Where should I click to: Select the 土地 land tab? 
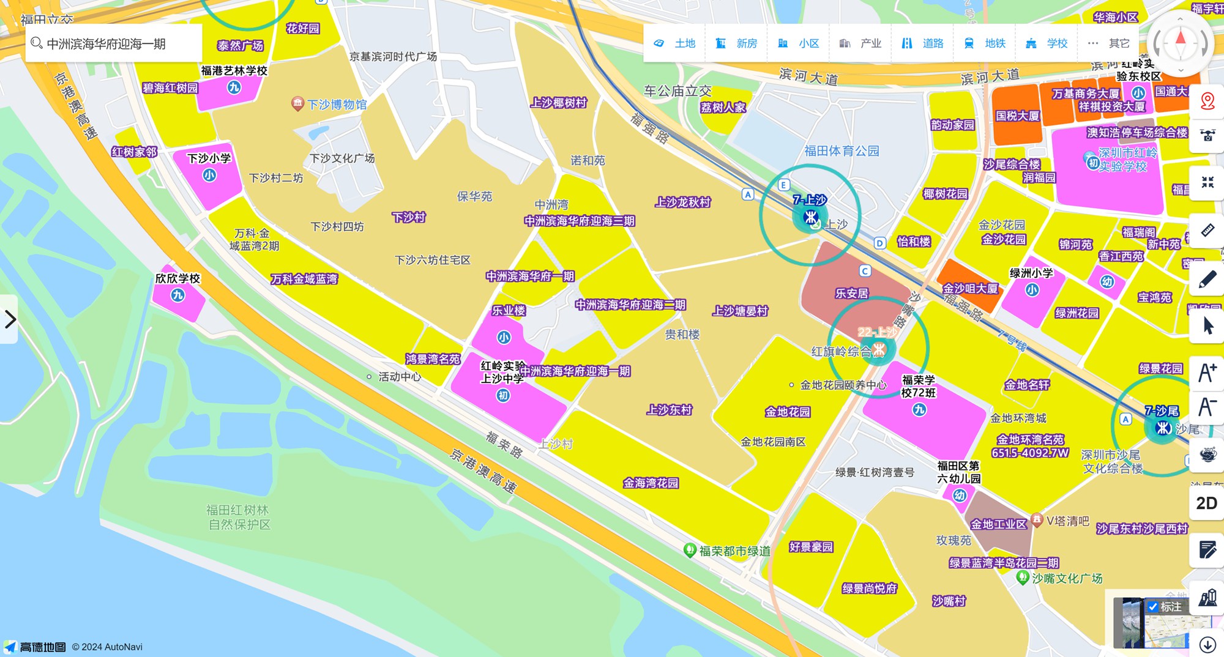tap(674, 43)
